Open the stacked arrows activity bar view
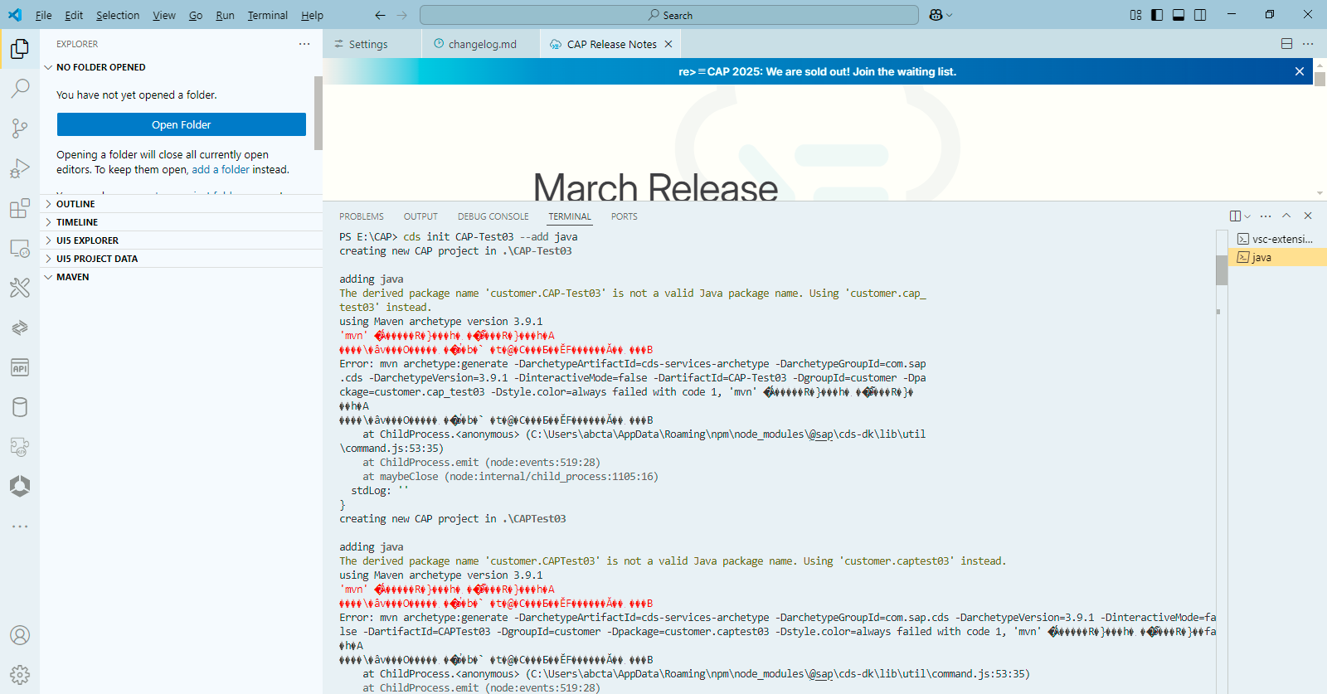The image size is (1327, 694). click(20, 328)
